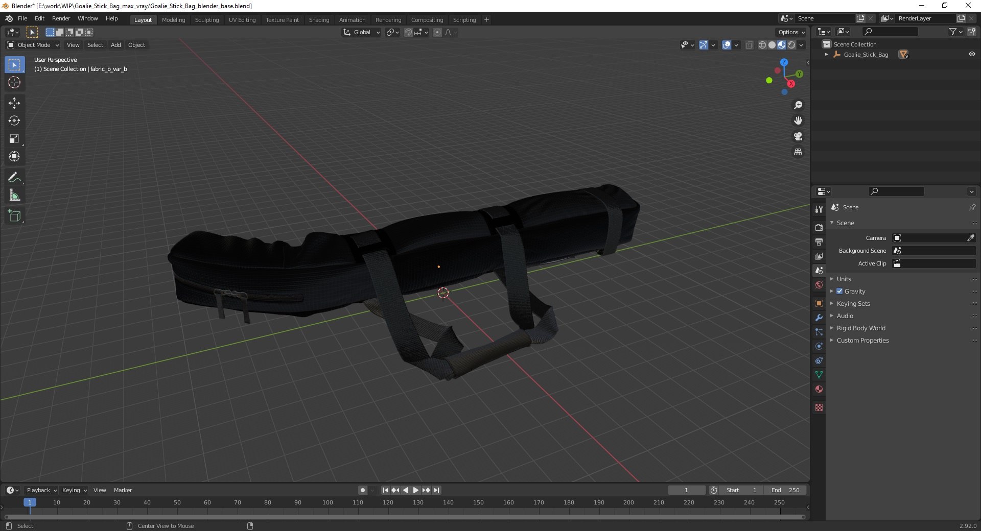Viewport: 981px width, 531px height.
Task: Hide Goalie_Stick_Bag in the viewport
Action: pos(972,55)
